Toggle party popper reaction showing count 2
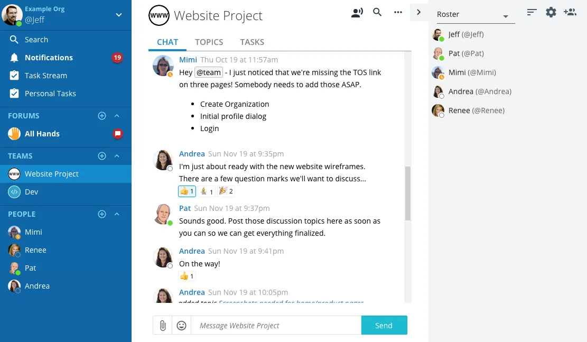Viewport: 587px width, 342px height. tap(226, 191)
